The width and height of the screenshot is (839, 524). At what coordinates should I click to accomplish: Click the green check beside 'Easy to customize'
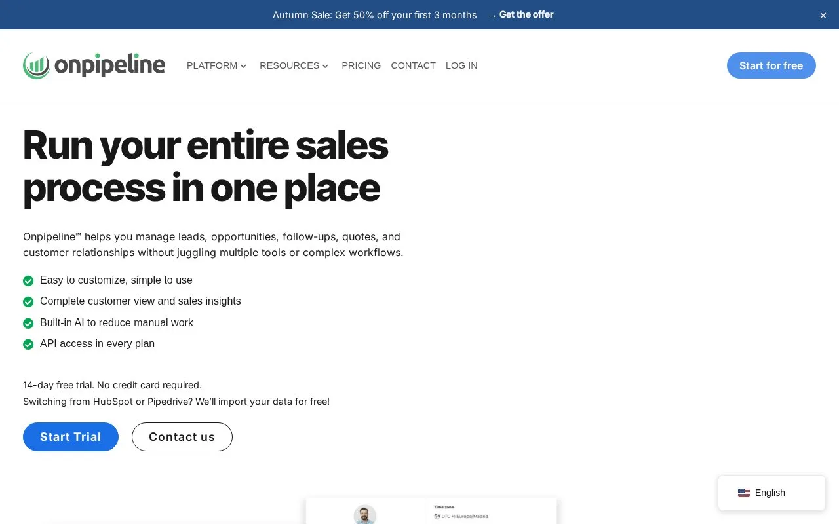point(28,281)
